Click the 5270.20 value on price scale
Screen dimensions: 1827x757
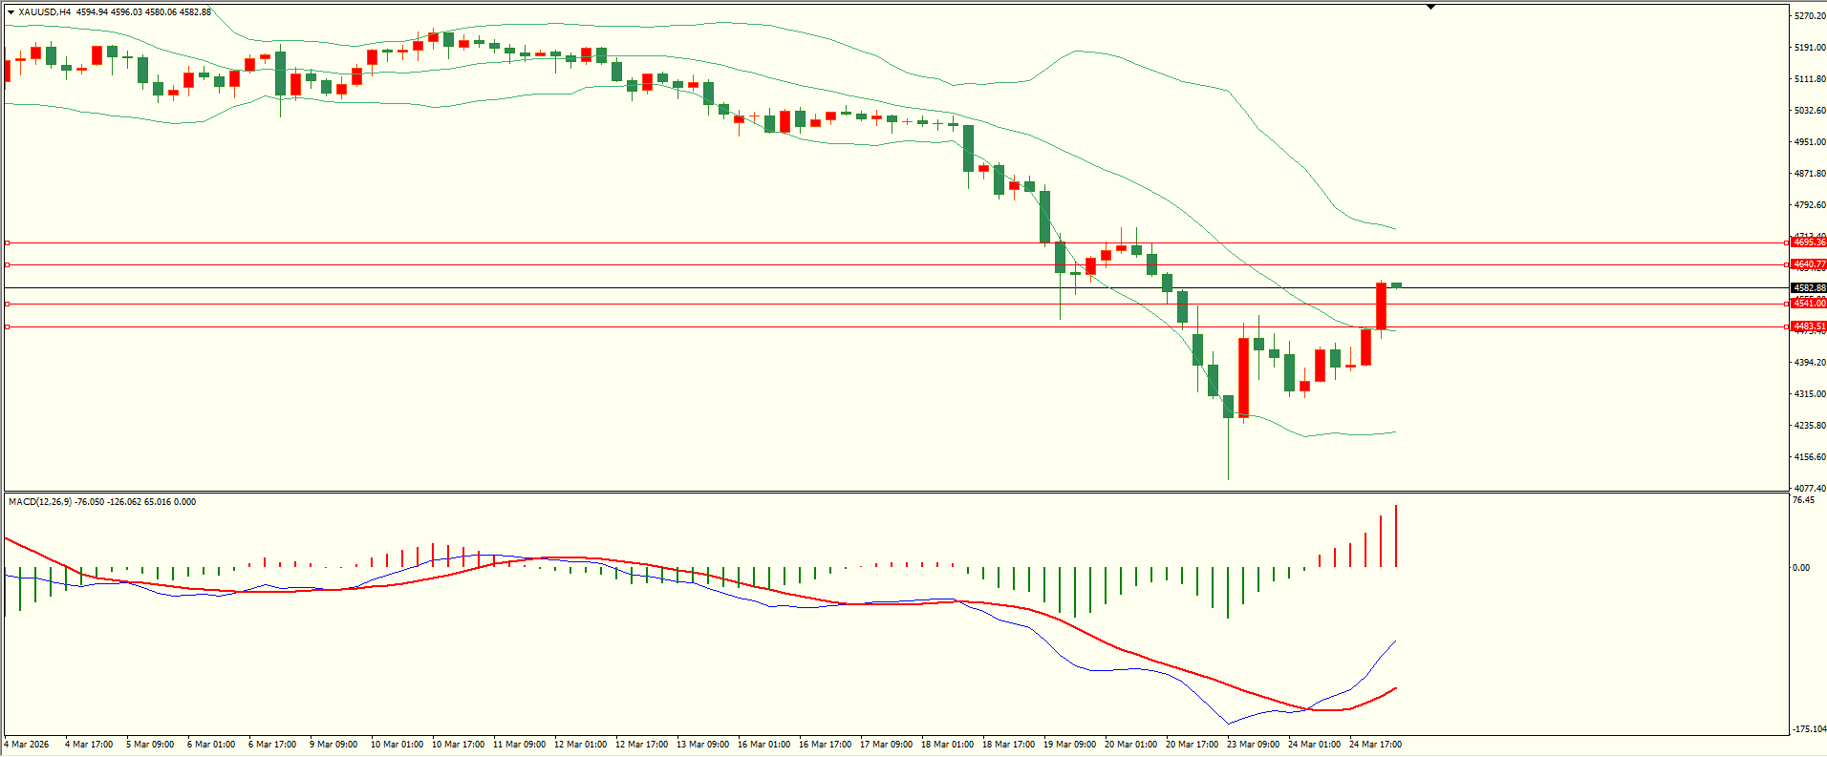point(1810,16)
